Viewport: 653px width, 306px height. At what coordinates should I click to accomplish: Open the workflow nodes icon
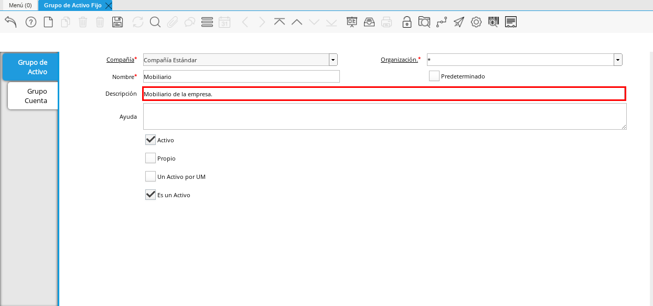[442, 22]
